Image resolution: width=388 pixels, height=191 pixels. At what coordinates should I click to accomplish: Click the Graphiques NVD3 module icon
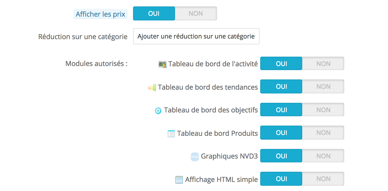pos(195,157)
